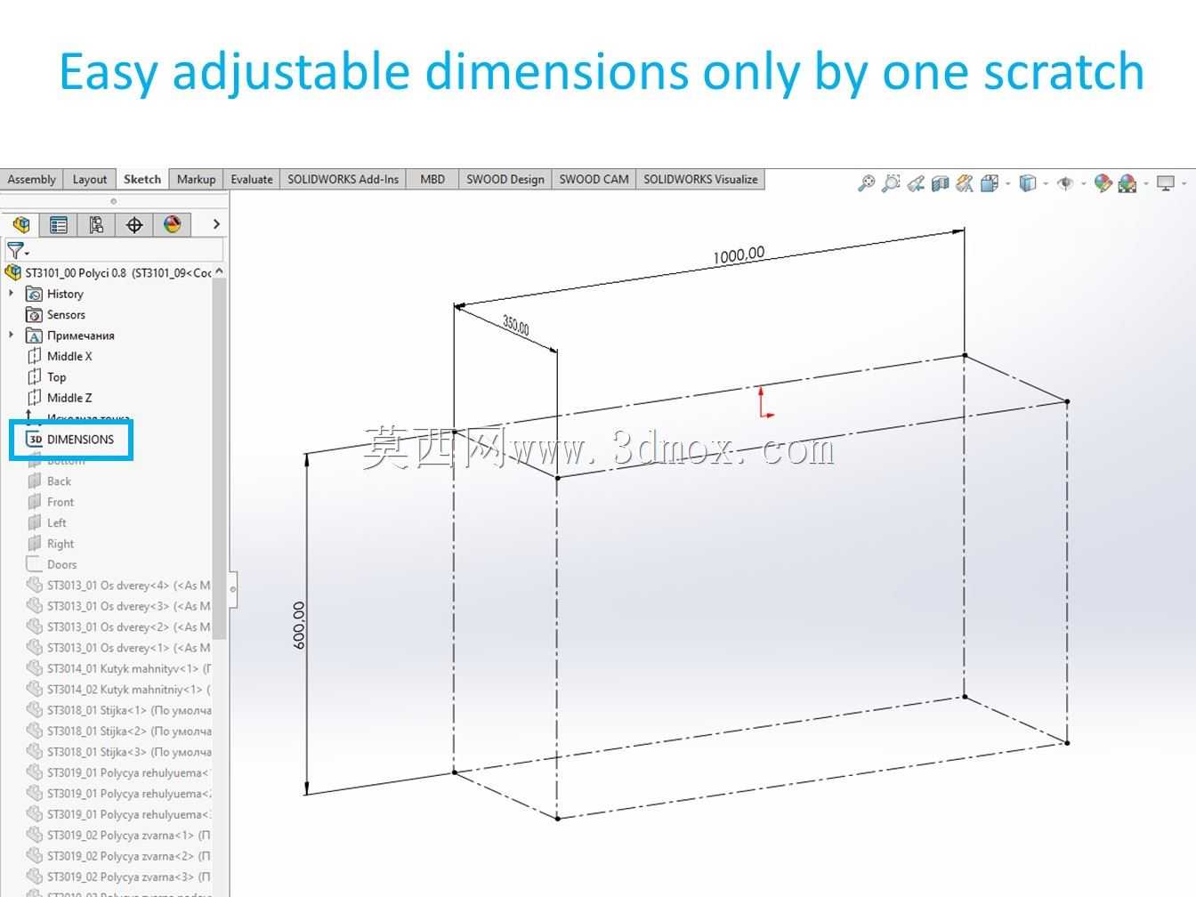Click the 350,00 dimension value
This screenshot has height=897, width=1196.
pyautogui.click(x=516, y=325)
